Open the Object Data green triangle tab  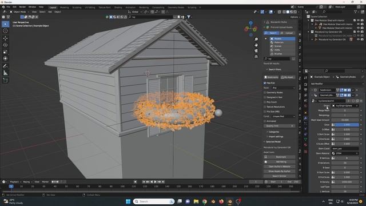305,139
